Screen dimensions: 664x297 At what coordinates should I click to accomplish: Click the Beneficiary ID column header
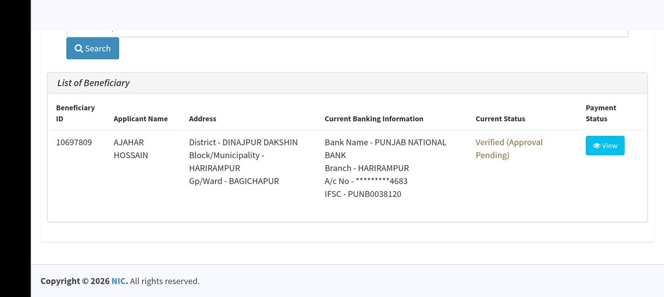75,113
